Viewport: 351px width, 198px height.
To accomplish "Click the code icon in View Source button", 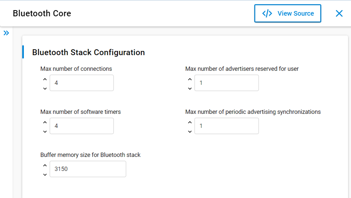I will click(x=267, y=13).
